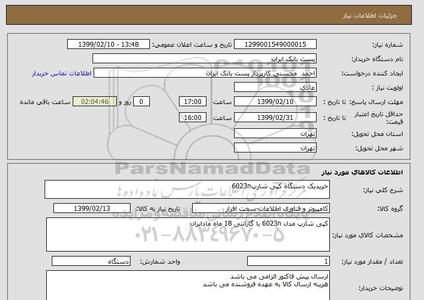Click the label توضیحات خریدار
The height and width of the screenshot is (300, 424).
tap(380, 288)
